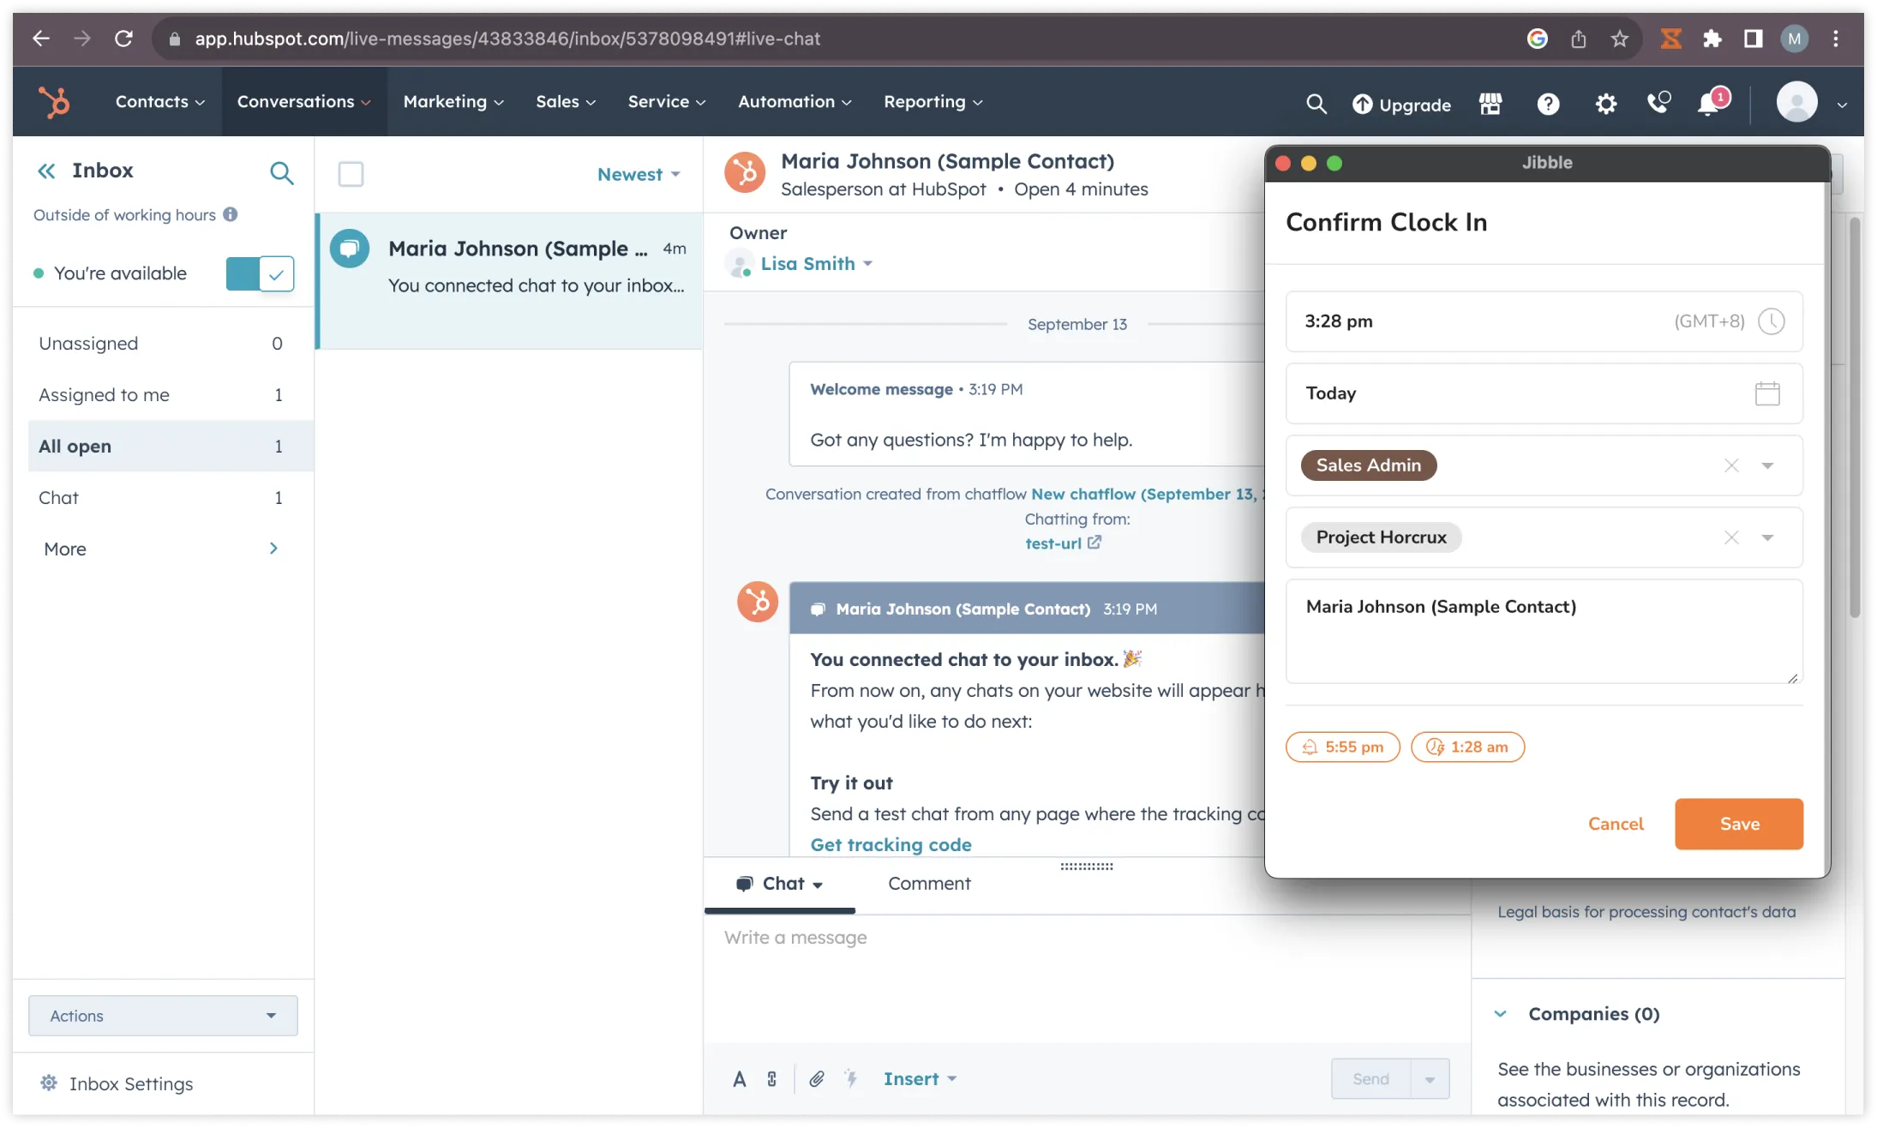Insert a snippet with the lightning bolt icon

[852, 1078]
